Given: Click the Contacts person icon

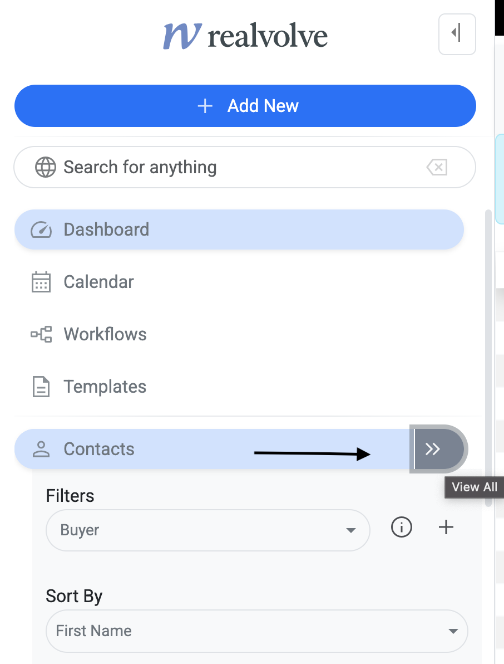Looking at the screenshot, I should click(41, 449).
